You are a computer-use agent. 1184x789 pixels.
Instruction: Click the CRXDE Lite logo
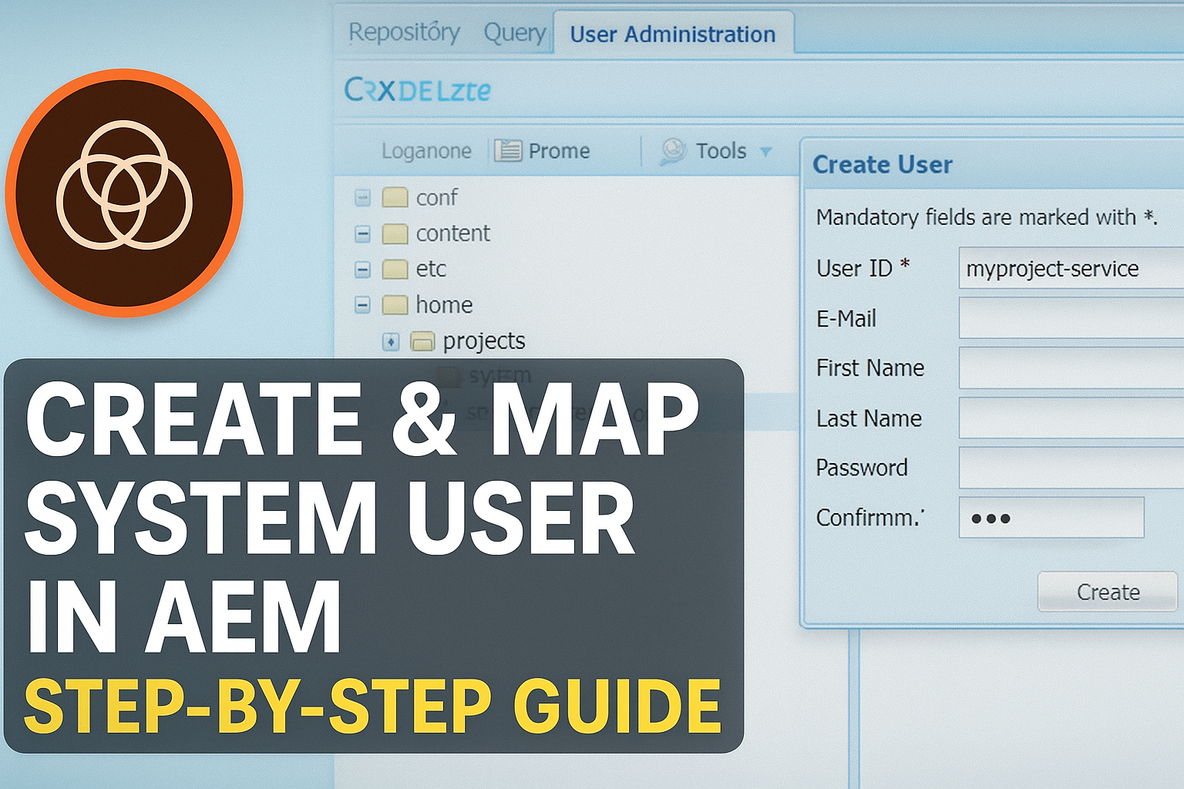point(417,90)
